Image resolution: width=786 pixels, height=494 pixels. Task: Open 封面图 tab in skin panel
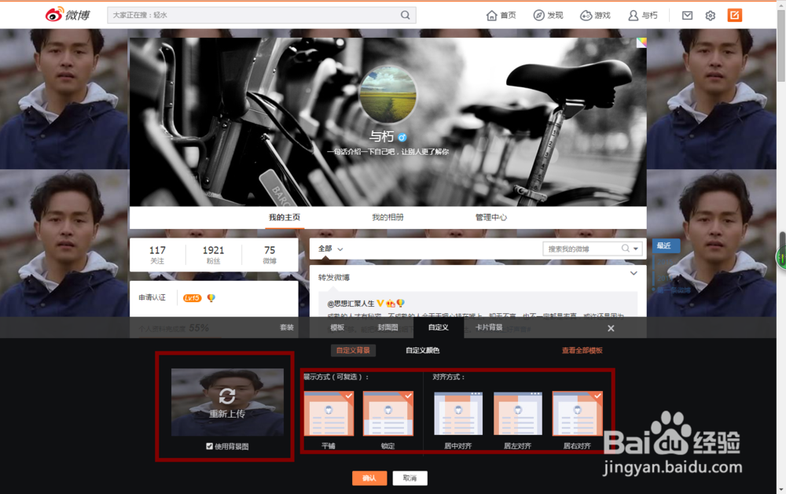pos(387,327)
